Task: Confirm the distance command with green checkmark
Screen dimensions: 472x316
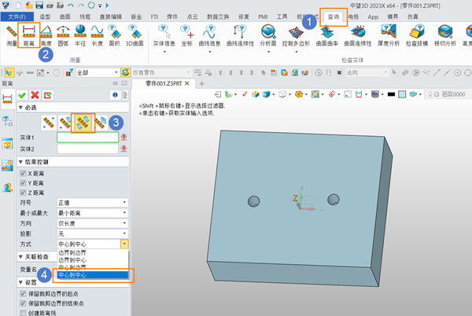Action: (22, 95)
